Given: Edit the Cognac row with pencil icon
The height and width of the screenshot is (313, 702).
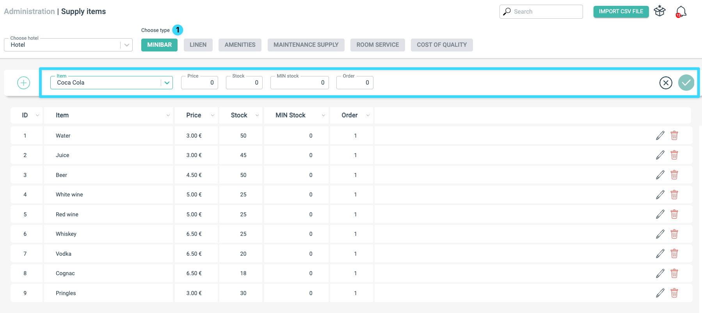Looking at the screenshot, I should click(x=660, y=273).
